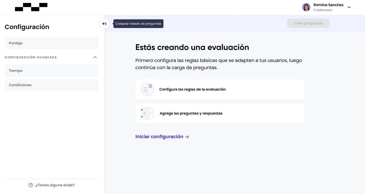Click the Crear preguntas button
Screen dimensions: 365x194
pos(308,23)
